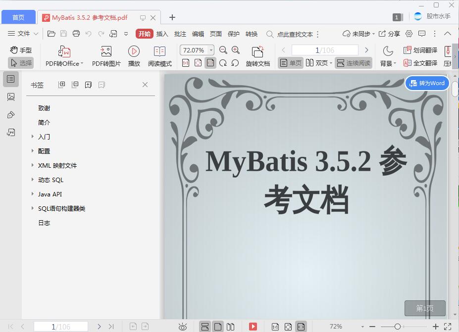Toggle 连续阅读 continuous reading
The image size is (459, 332).
pyautogui.click(x=354, y=63)
